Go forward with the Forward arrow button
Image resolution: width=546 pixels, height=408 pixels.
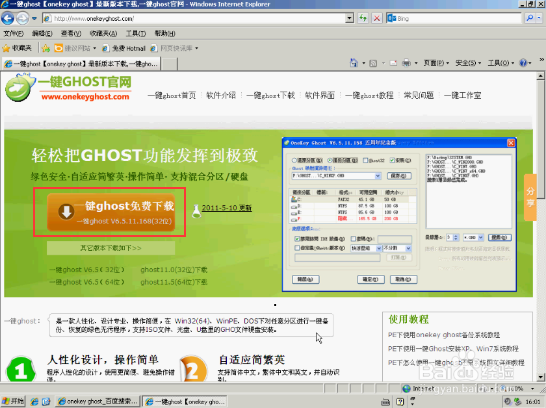[22, 18]
